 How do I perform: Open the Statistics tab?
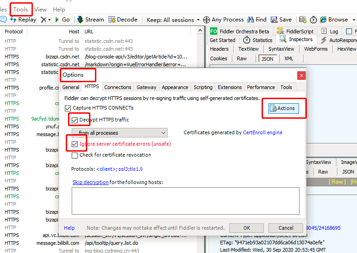click(258, 40)
